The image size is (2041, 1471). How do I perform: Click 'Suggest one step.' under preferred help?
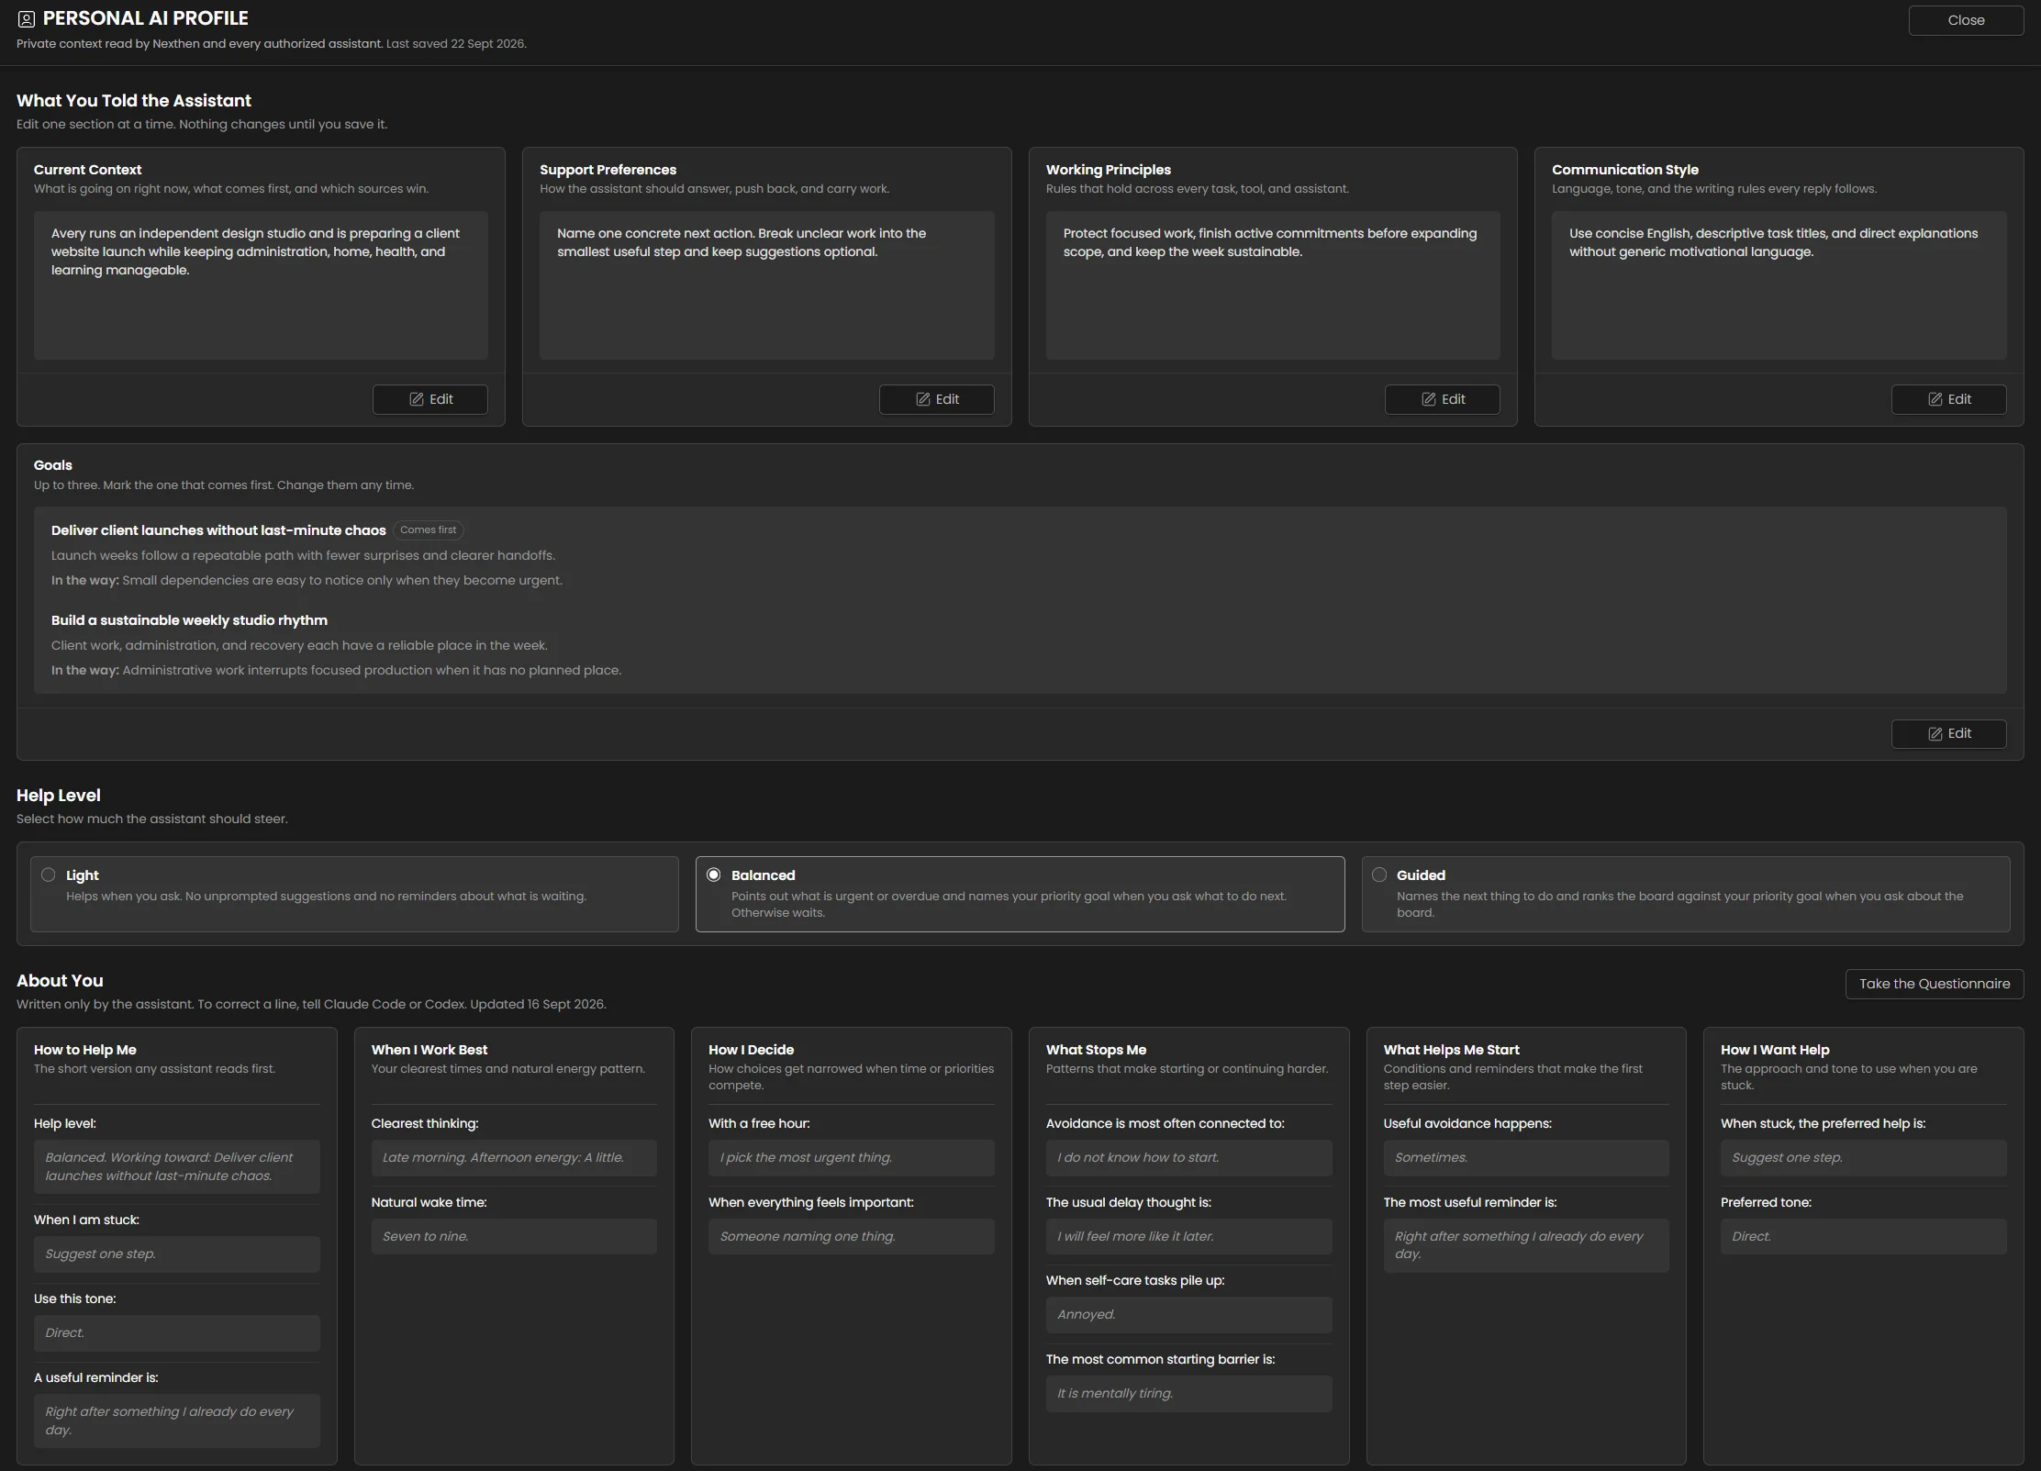click(1863, 1157)
